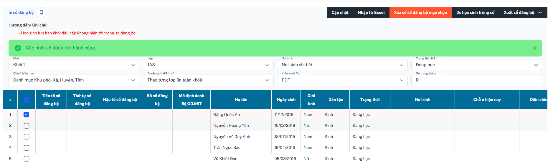
Task: Dismiss the green success notification
Action: tap(534, 48)
